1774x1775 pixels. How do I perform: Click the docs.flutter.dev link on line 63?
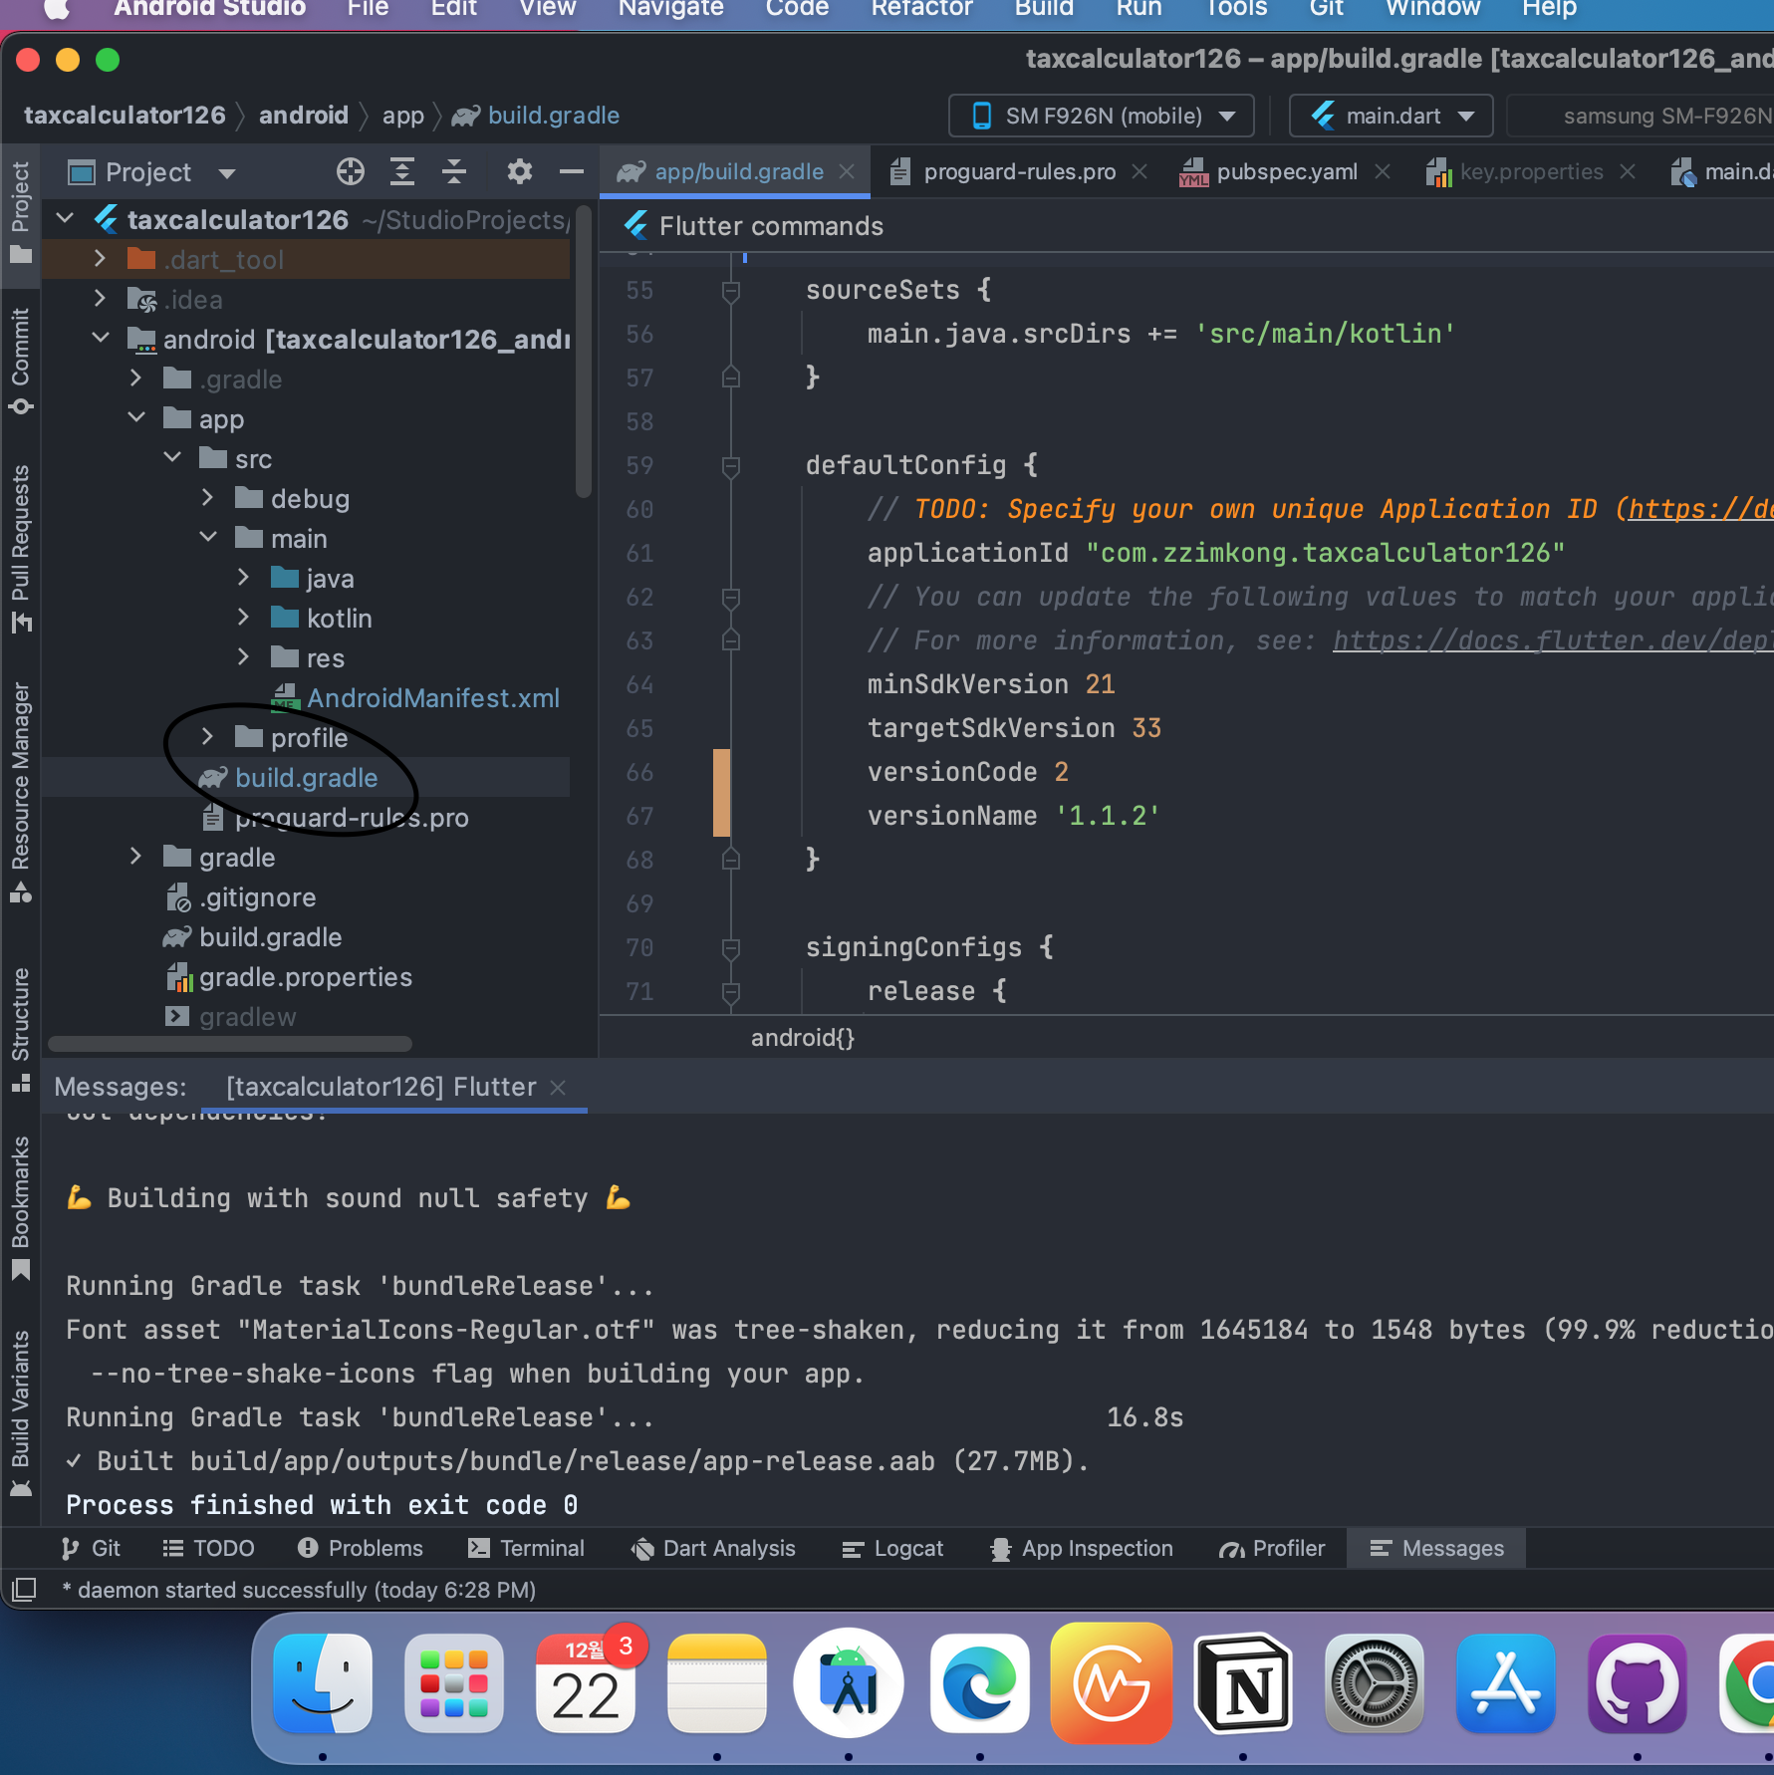[1553, 640]
